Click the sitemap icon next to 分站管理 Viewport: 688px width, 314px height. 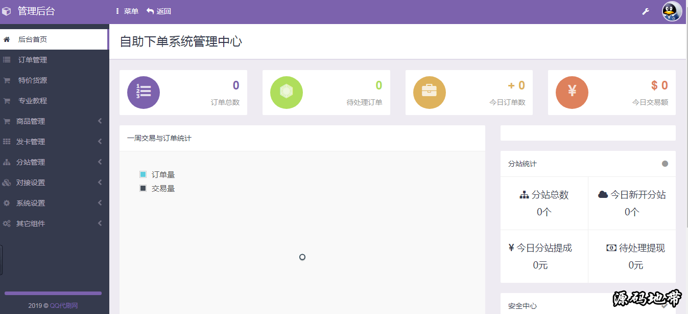7,162
